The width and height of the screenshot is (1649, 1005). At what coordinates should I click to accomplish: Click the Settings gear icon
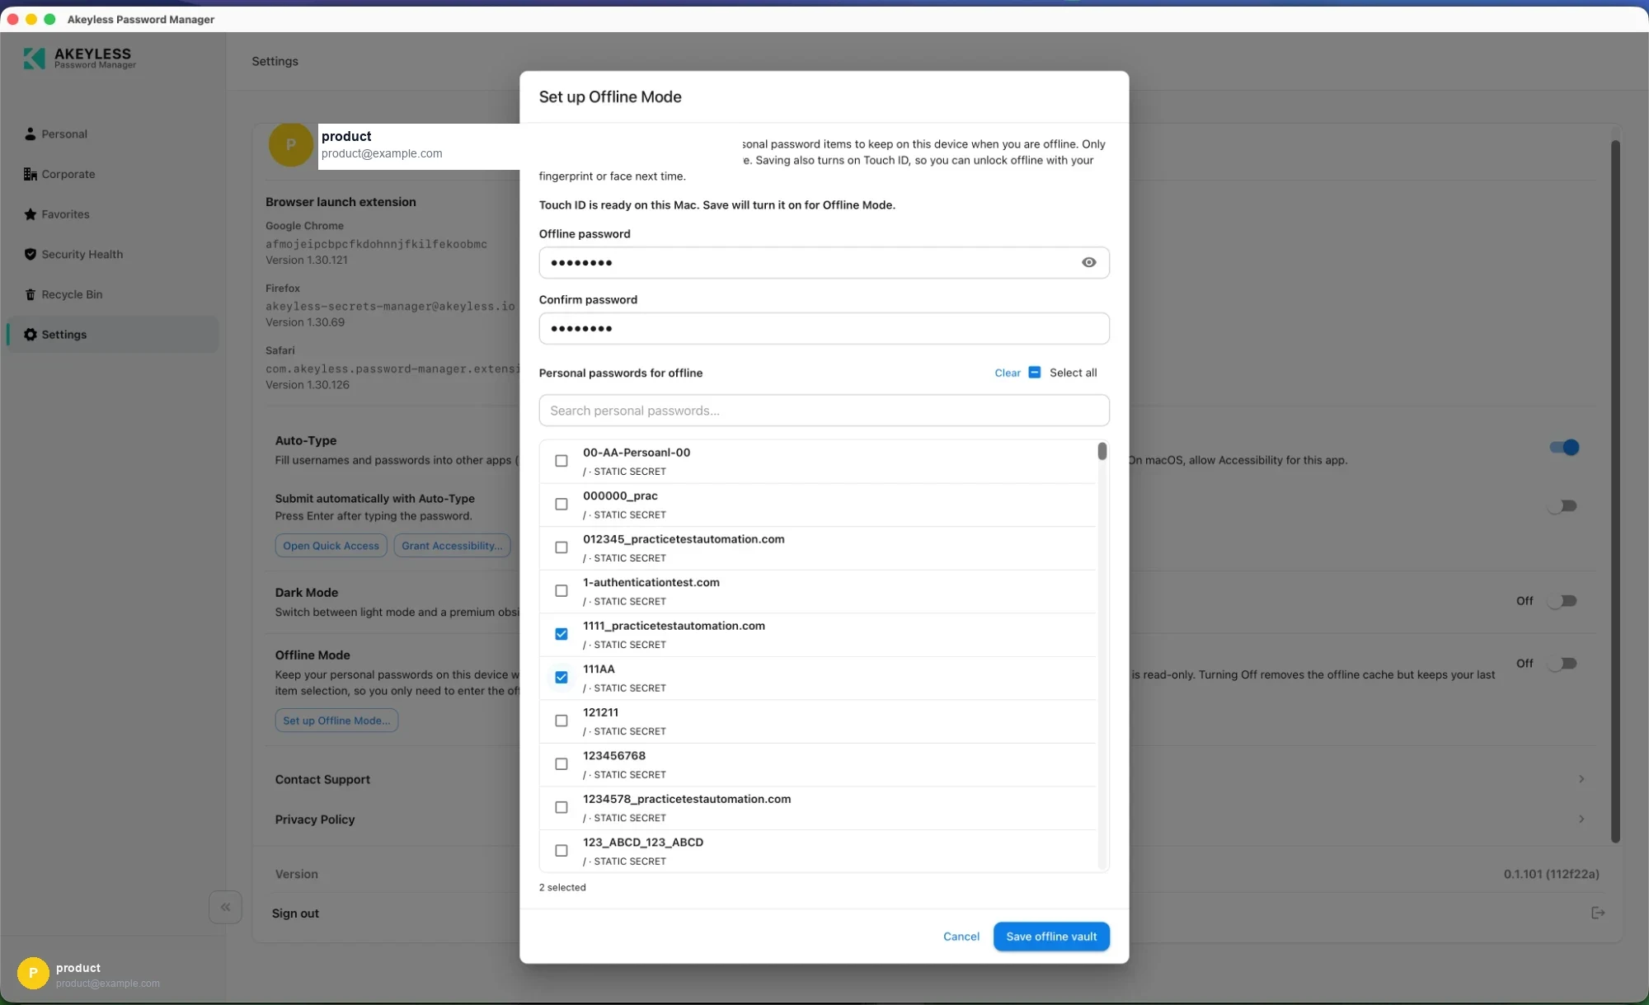(31, 335)
